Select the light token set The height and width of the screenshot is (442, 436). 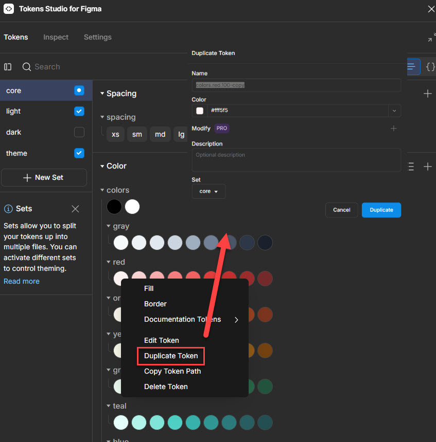click(13, 112)
